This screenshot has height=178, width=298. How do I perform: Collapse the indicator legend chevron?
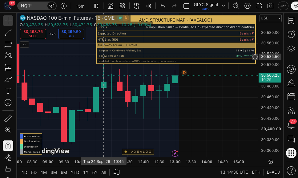tap(25, 44)
